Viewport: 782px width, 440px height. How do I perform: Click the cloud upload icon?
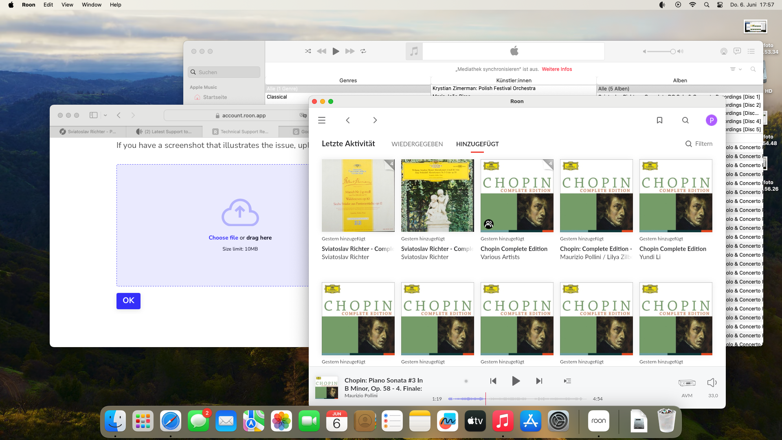point(240,212)
